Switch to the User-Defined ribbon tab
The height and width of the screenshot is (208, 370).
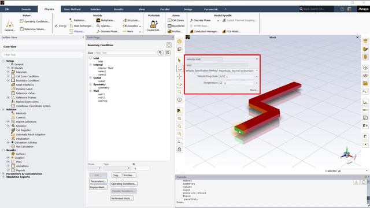72,9
